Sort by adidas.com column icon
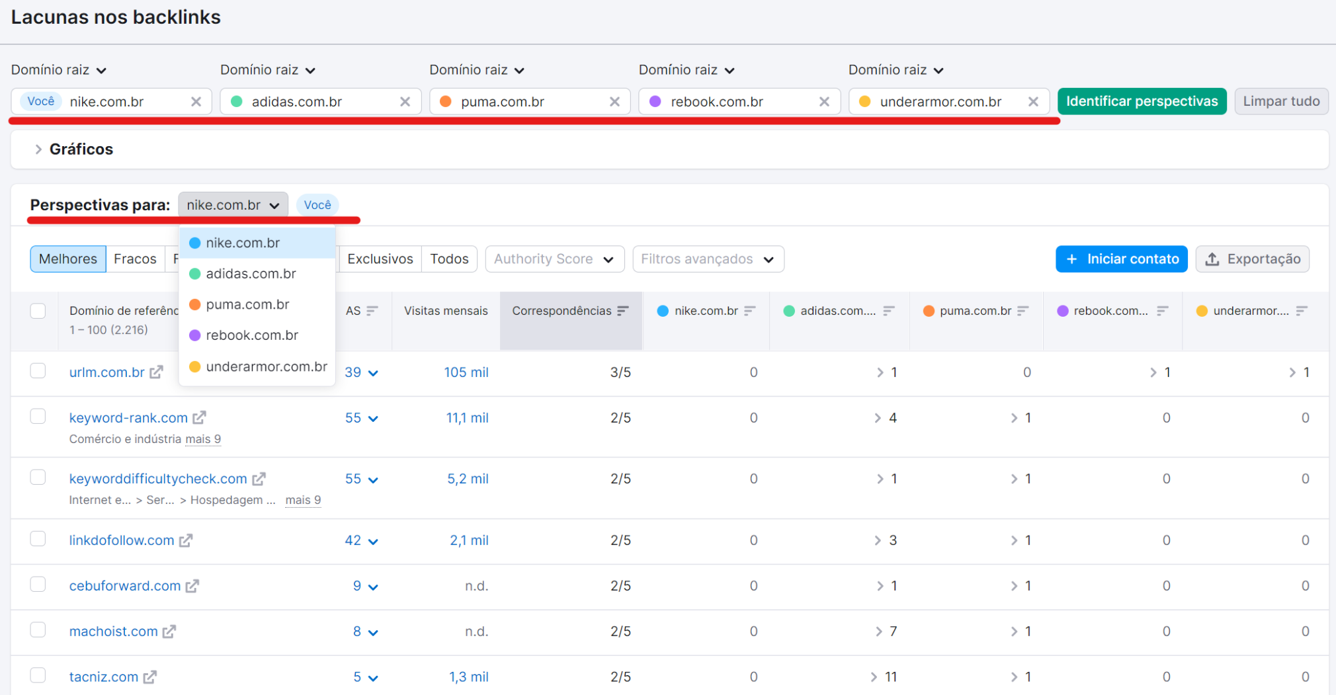Image resolution: width=1336 pixels, height=695 pixels. click(x=889, y=311)
